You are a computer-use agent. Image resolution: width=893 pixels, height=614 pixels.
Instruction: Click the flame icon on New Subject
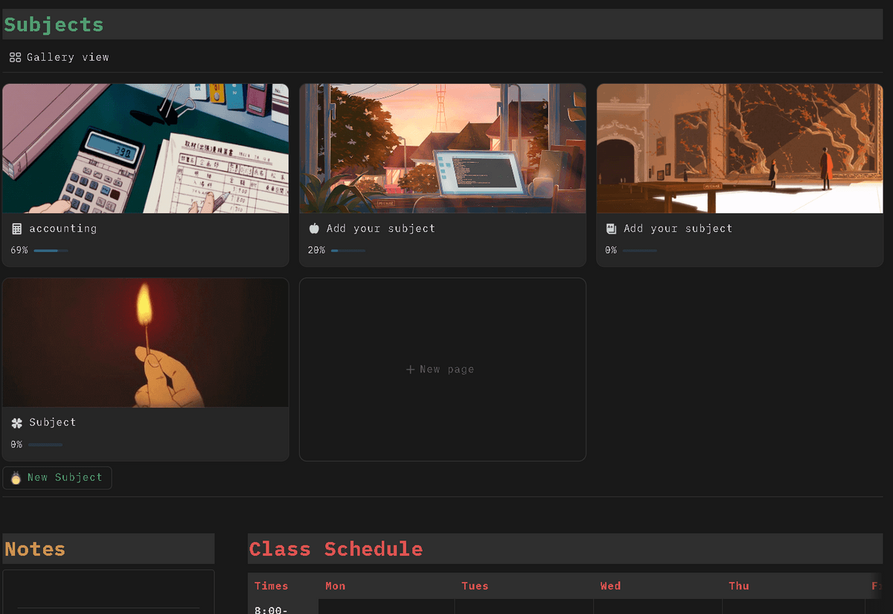pyautogui.click(x=16, y=478)
